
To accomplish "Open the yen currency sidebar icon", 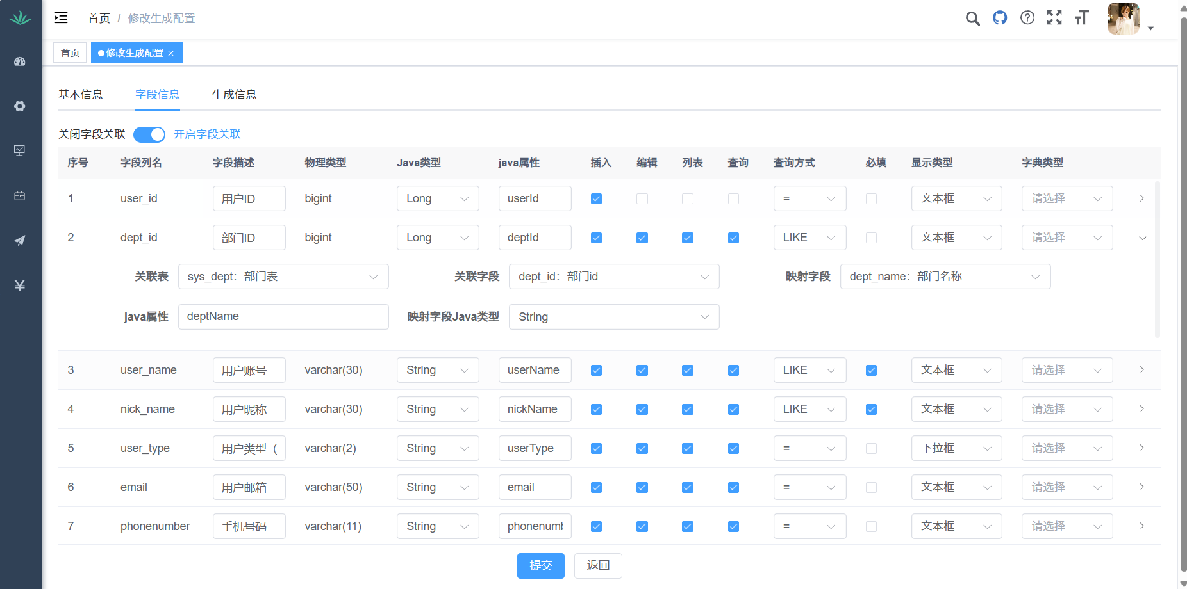I will (x=20, y=285).
